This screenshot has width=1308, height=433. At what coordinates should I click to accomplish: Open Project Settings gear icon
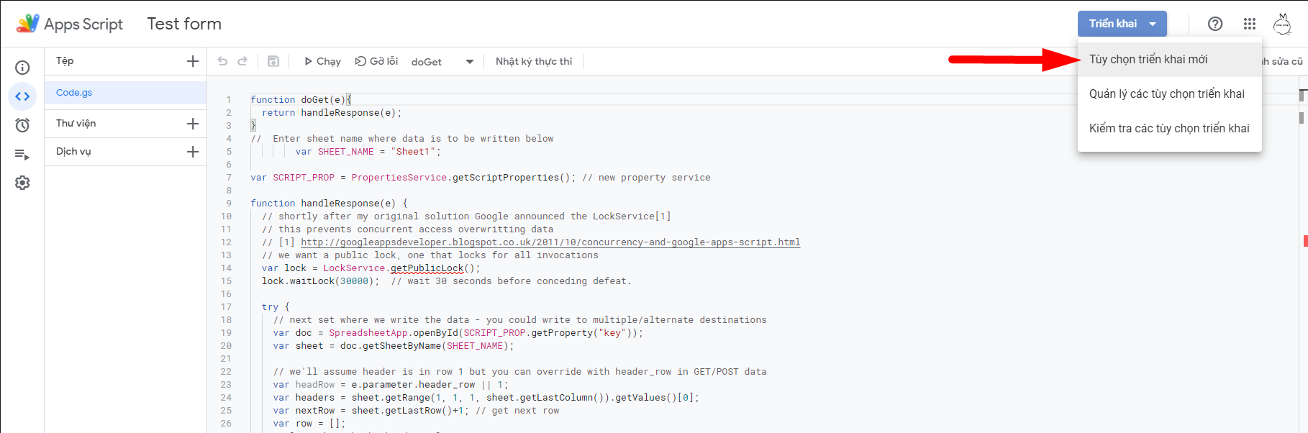22,183
